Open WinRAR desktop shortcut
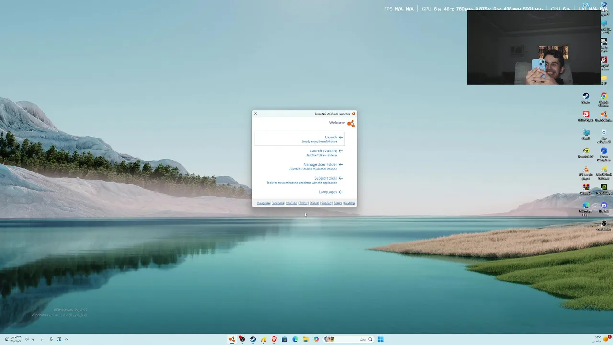 pos(586,189)
